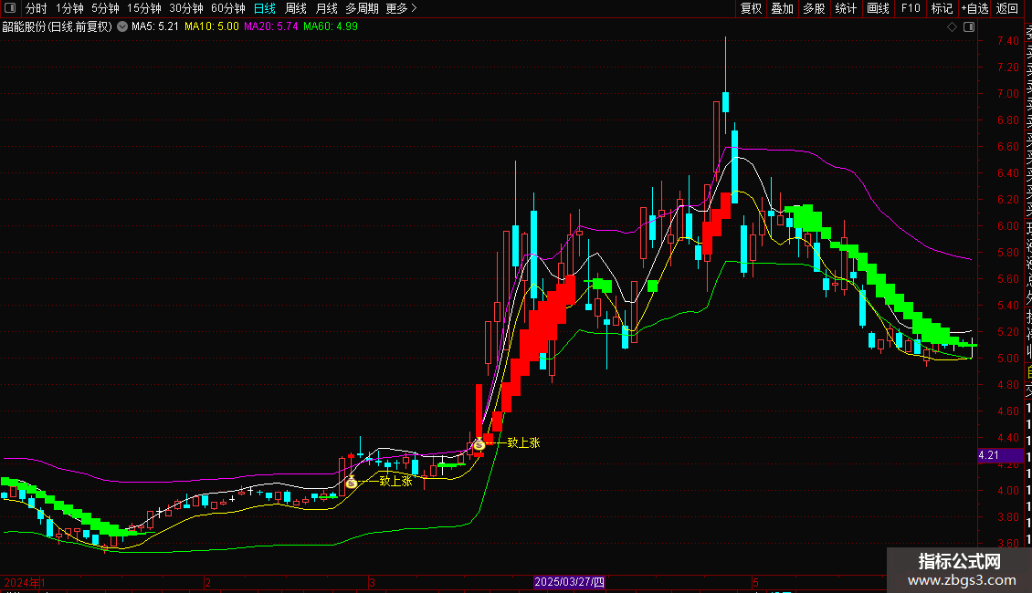The width and height of the screenshot is (1032, 593).
Task: Select the 15分钟 period tab
Action: point(144,8)
